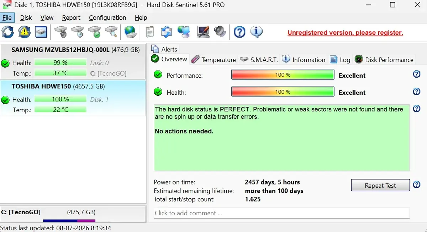
Task: Open help next to Repeat Test button
Action: coord(417,184)
